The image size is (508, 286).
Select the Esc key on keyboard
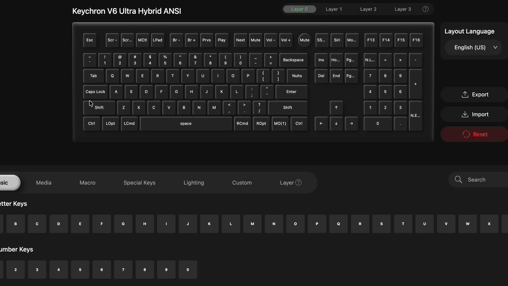coord(90,40)
